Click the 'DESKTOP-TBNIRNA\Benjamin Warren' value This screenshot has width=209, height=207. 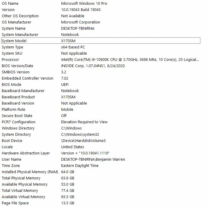pyautogui.click(x=93, y=159)
